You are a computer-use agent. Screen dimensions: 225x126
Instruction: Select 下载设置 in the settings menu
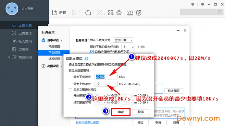coord(54,53)
